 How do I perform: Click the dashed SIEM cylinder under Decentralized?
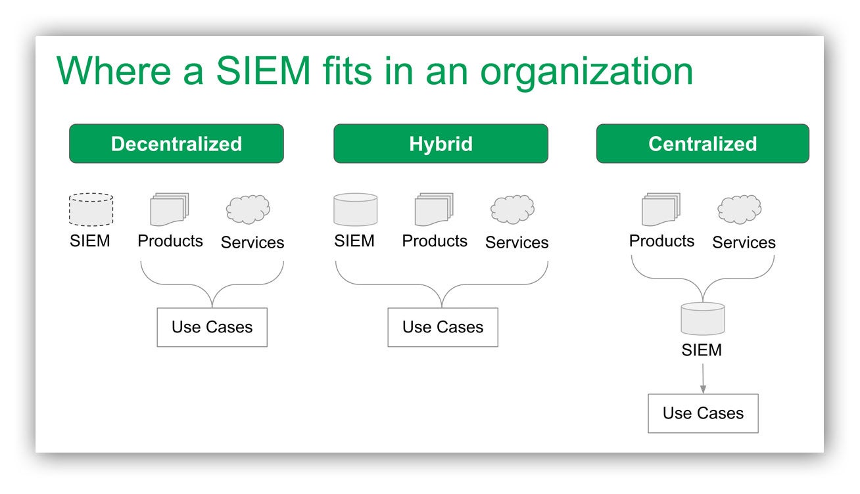tap(91, 210)
